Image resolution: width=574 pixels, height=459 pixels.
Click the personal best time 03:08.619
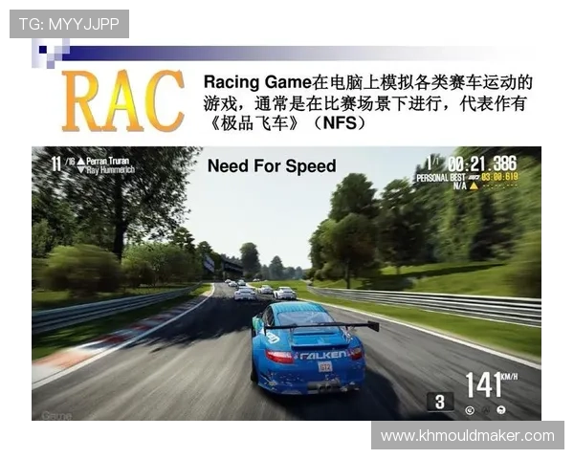click(x=498, y=177)
